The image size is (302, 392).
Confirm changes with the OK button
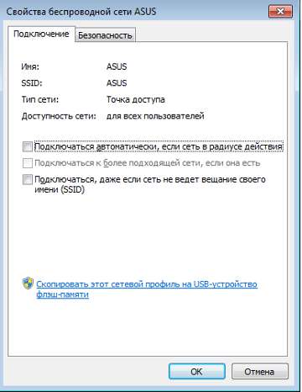pos(197,372)
